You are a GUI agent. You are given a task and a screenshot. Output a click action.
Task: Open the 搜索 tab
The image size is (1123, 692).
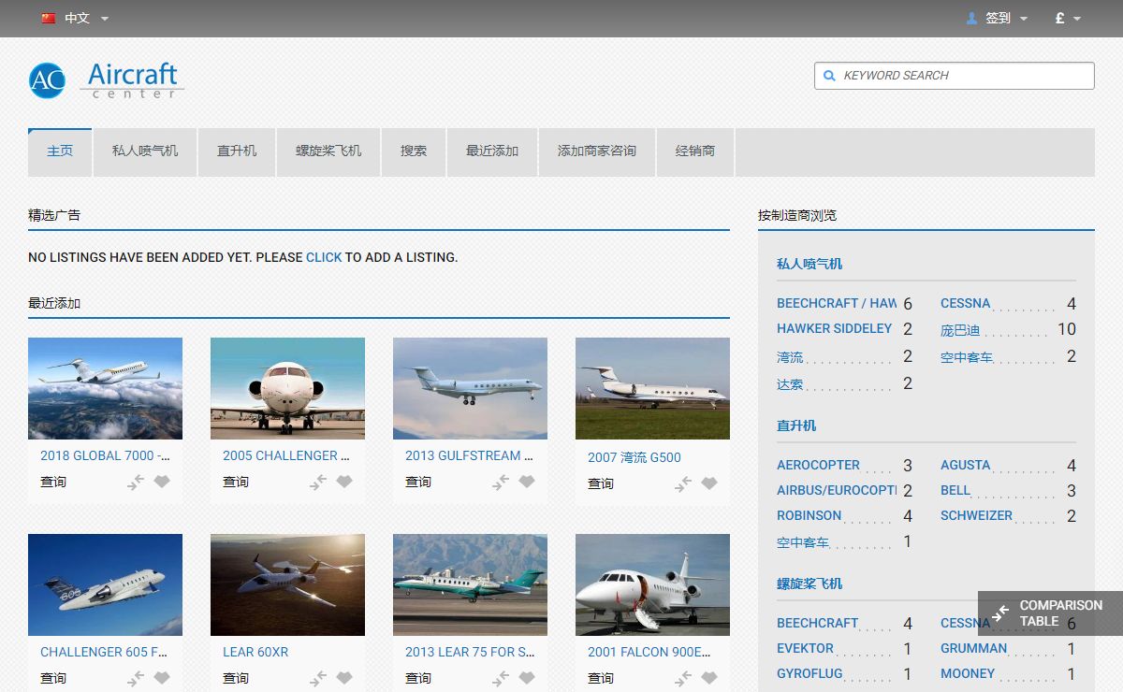click(414, 151)
